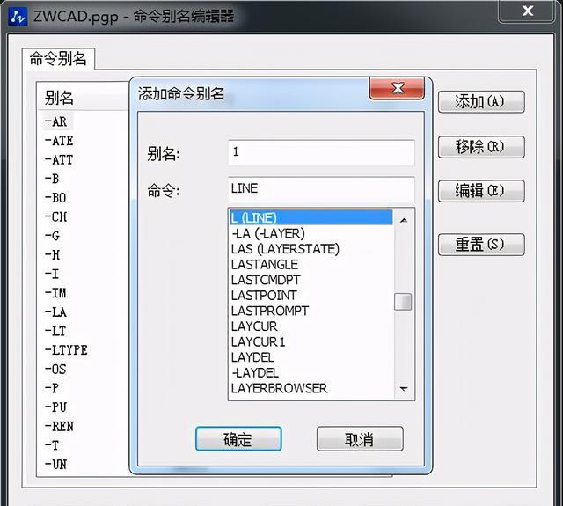Select alias -ATT in alias list
Viewport: 563px width, 506px height.
tap(59, 160)
